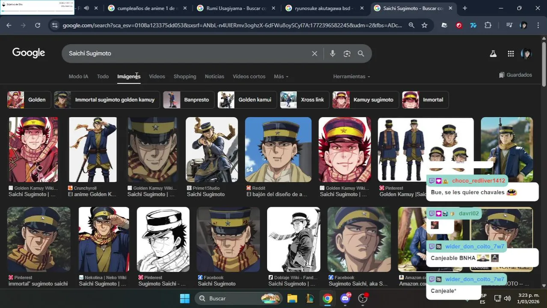The width and height of the screenshot is (547, 308).
Task: Open the Crunchyroll El anime Golden K... image
Action: 93,149
